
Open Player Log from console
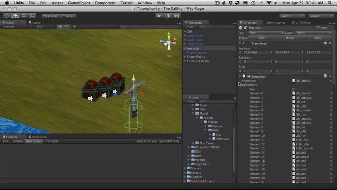point(146,141)
